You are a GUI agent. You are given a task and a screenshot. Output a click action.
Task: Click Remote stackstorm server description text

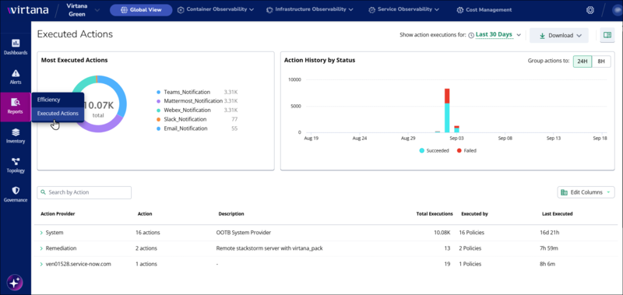tap(269, 248)
